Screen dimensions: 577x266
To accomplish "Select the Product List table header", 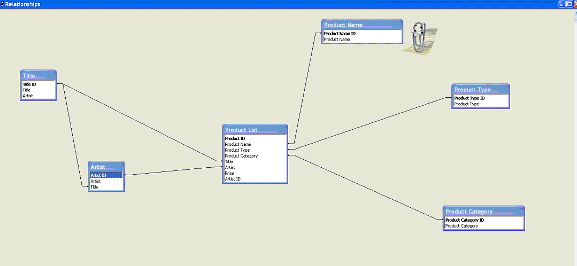I will coord(255,130).
